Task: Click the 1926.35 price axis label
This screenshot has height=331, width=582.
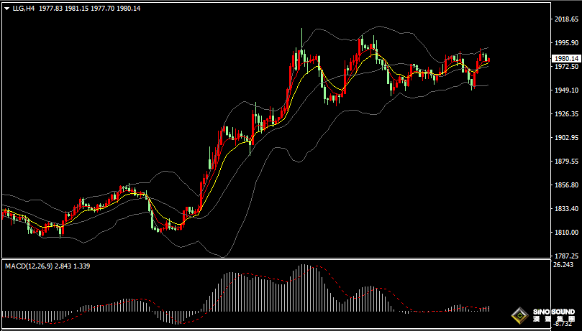Action: tap(564, 114)
